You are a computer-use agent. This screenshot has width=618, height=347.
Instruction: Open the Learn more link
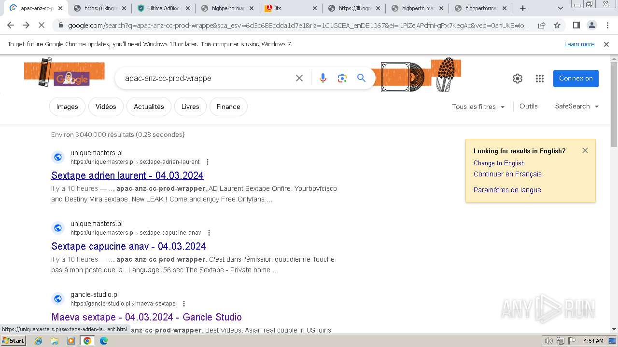pos(579,44)
